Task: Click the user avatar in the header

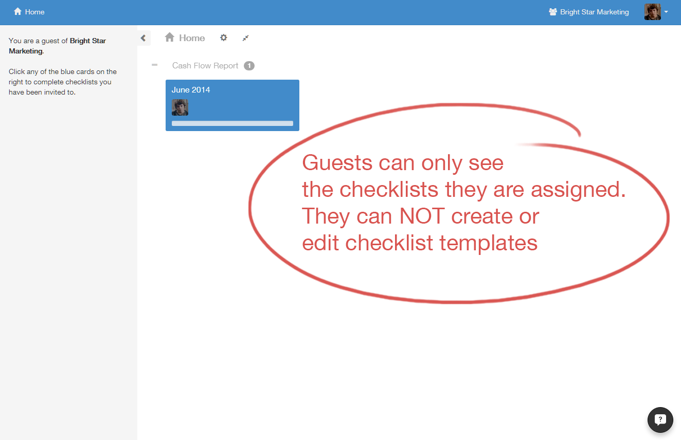Action: (652, 12)
